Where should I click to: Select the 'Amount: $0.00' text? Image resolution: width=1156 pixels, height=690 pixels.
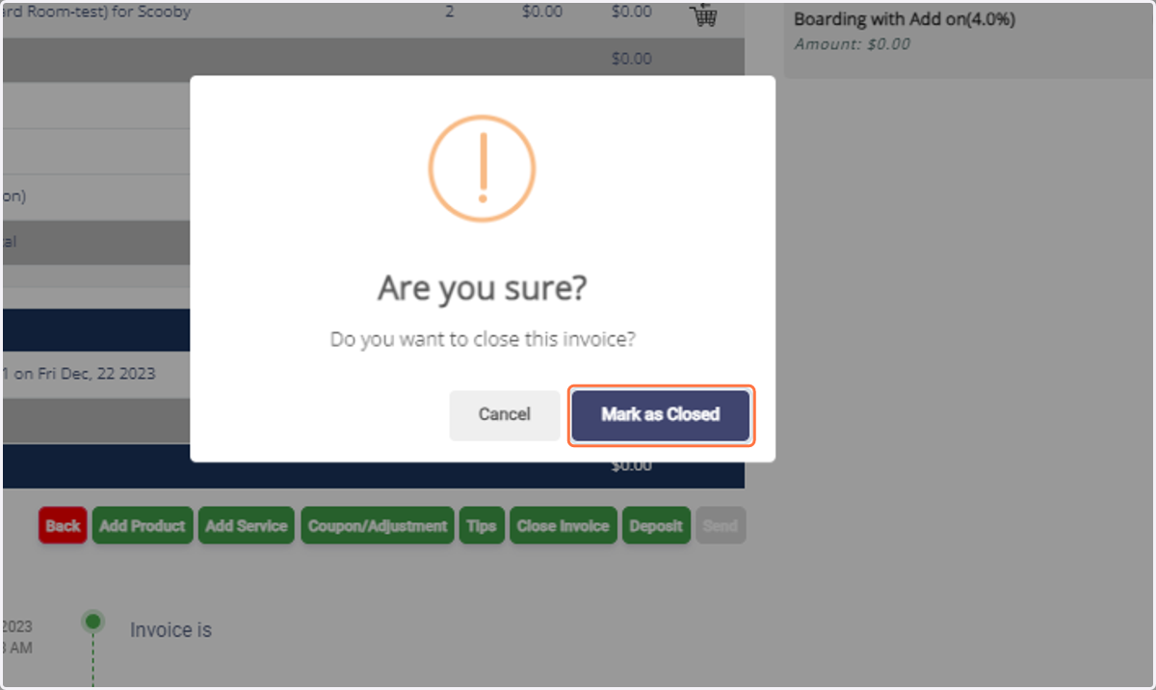point(852,44)
